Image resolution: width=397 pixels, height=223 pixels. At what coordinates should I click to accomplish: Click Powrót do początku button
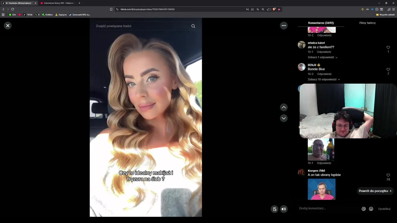(x=375, y=191)
